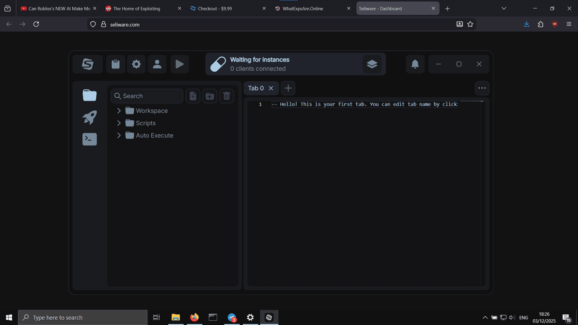Expand the Auto Execute folder

point(119,136)
